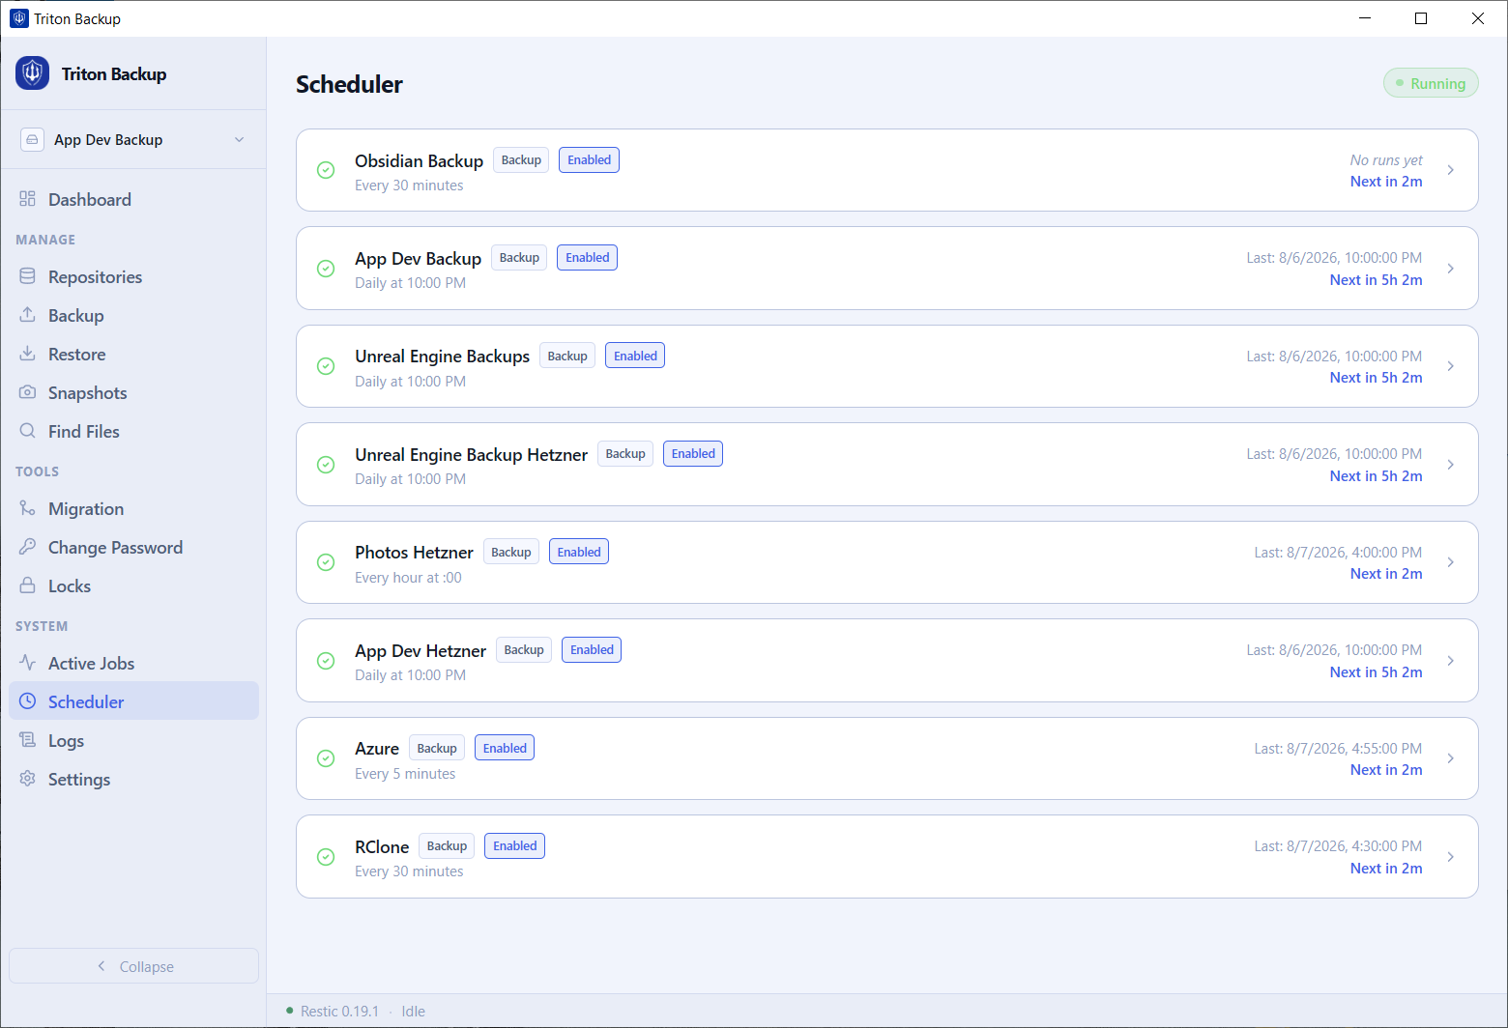Click the Locks padlock icon
Screen dimensions: 1508x1028
pos(27,585)
